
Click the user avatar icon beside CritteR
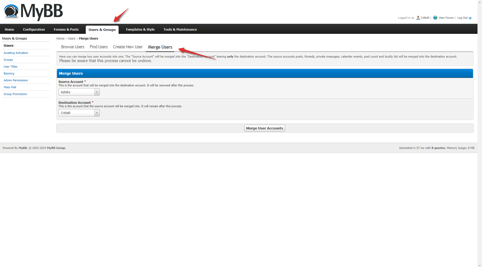click(x=418, y=18)
